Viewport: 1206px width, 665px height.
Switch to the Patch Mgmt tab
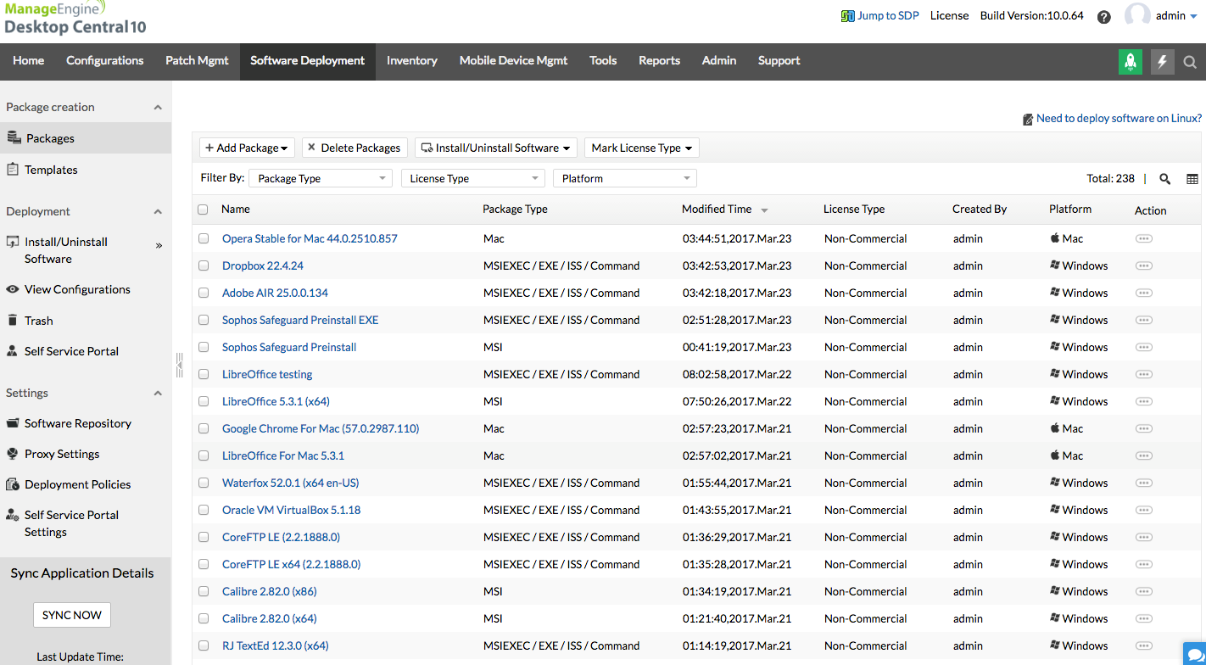pos(197,61)
